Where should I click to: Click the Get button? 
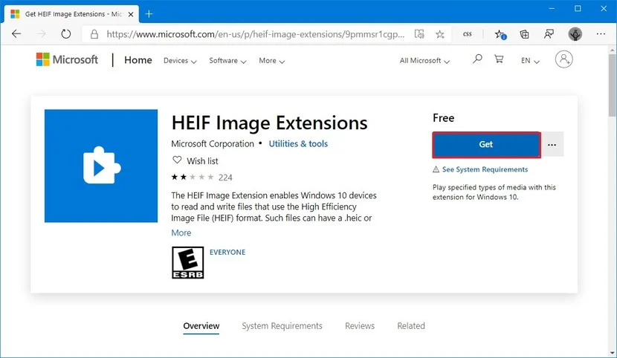coord(486,145)
